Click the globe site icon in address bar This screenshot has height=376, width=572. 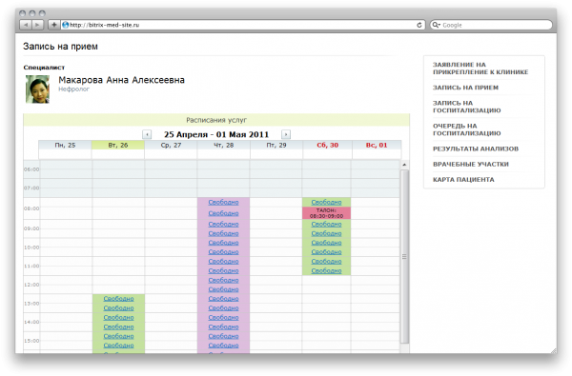tap(65, 25)
